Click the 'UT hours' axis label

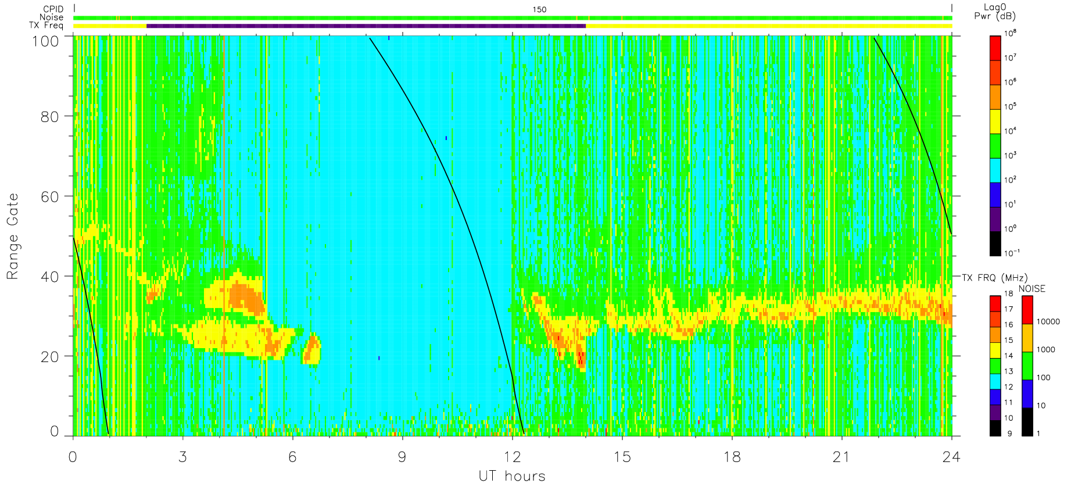[512, 477]
